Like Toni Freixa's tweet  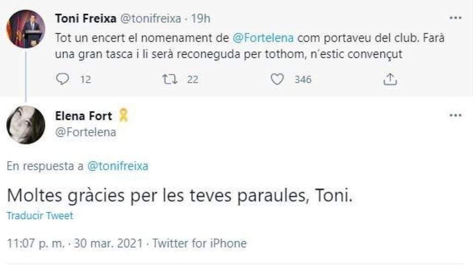coord(277,79)
